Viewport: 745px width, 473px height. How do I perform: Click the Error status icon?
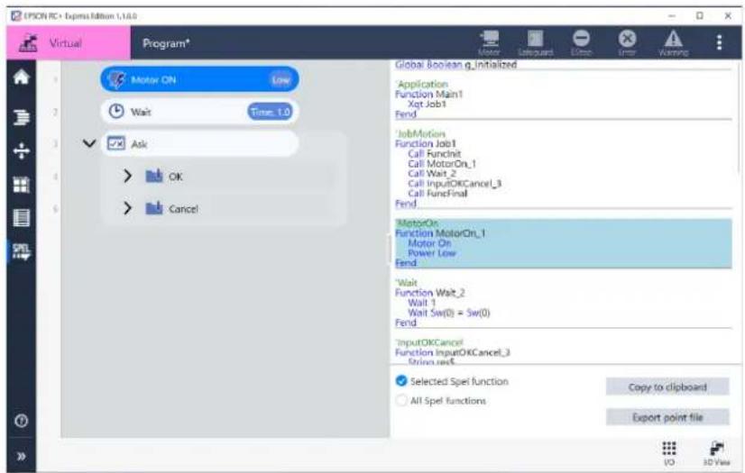pos(627,42)
